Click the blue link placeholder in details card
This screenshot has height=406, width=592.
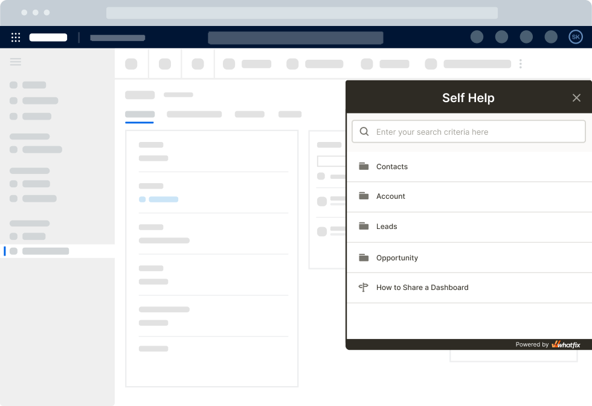pyautogui.click(x=163, y=199)
